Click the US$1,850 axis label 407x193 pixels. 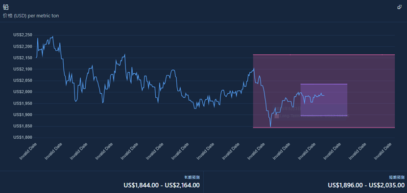point(23,126)
